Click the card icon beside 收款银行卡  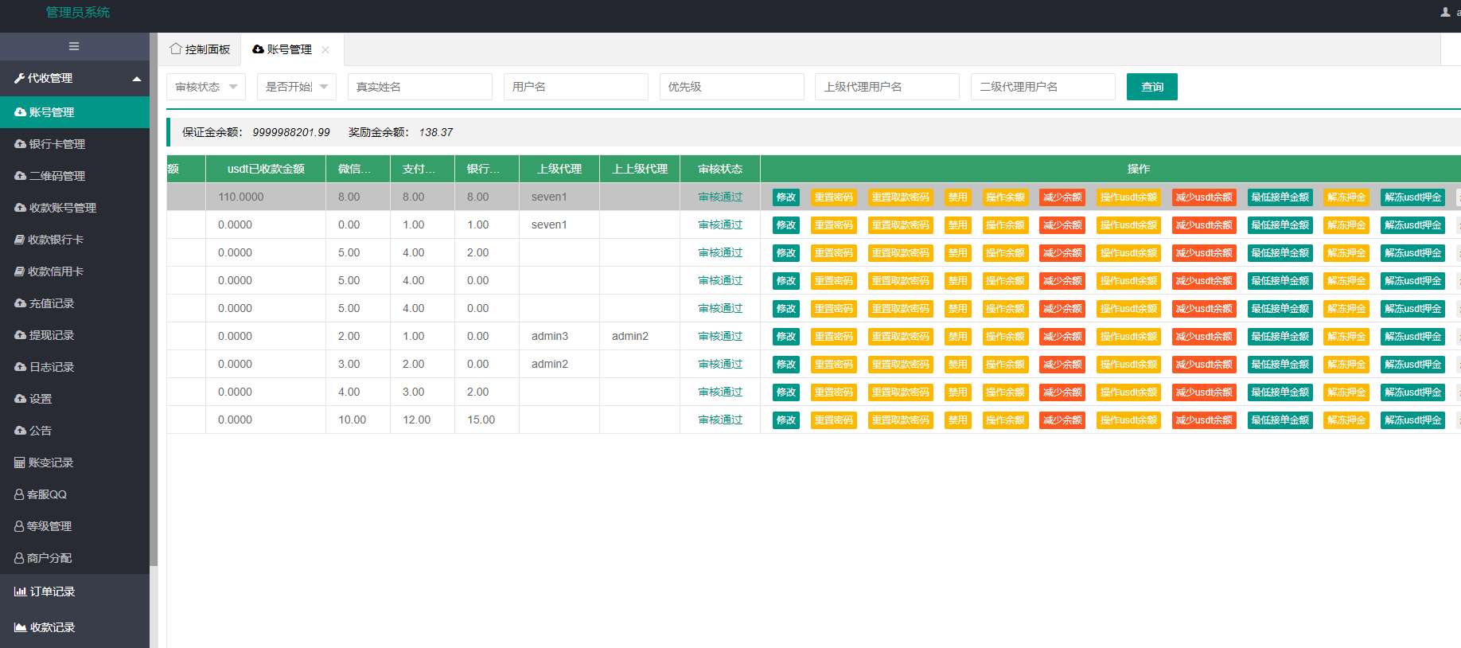[x=20, y=240]
